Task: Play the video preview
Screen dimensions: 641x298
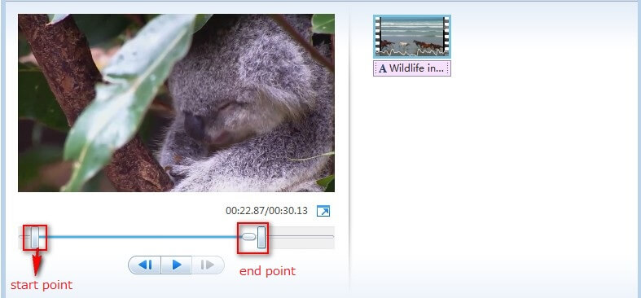Action: click(177, 265)
